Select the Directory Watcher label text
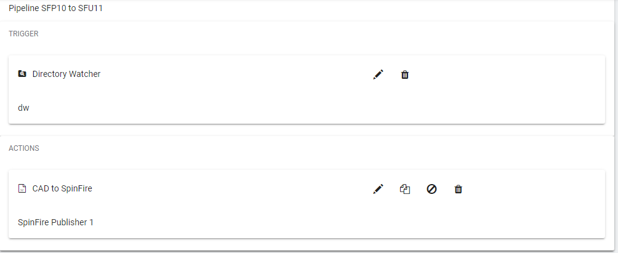This screenshot has height=253, width=618. click(x=66, y=74)
